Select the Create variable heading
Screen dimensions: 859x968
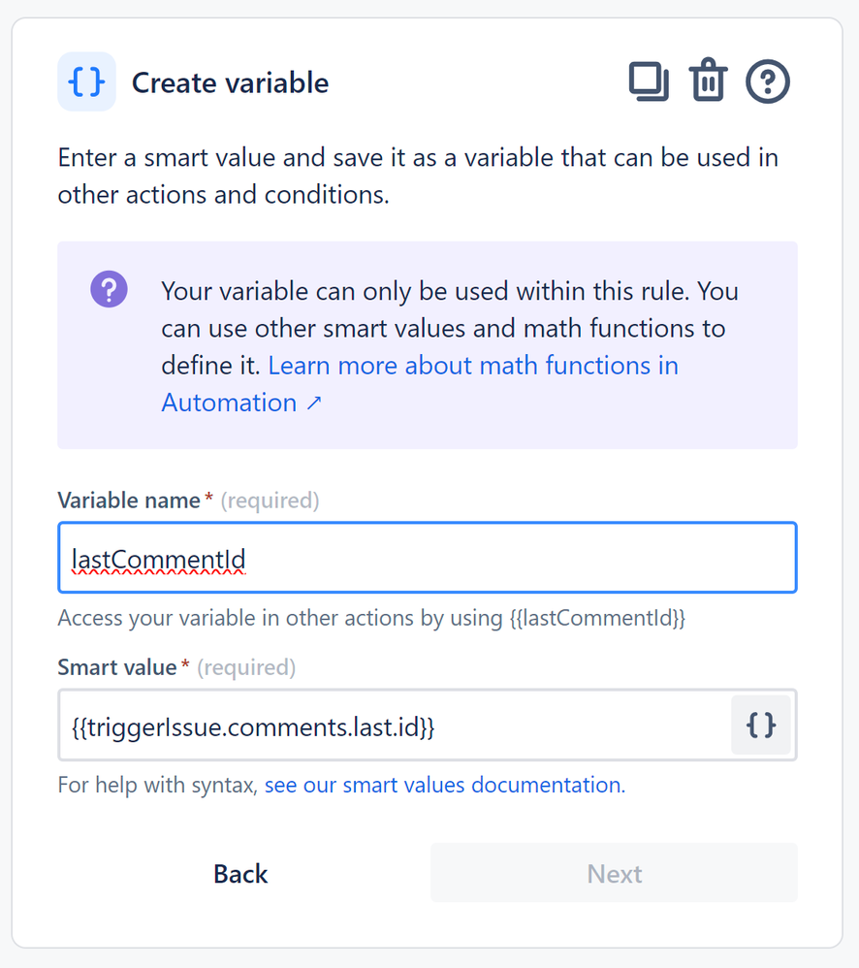tap(230, 82)
